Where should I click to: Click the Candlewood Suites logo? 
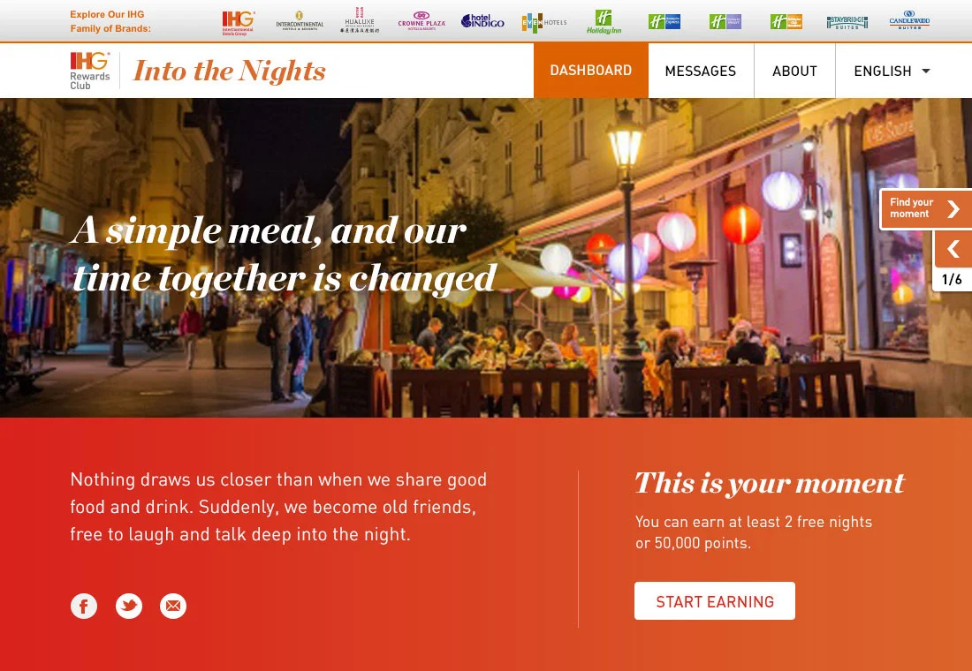(x=909, y=20)
